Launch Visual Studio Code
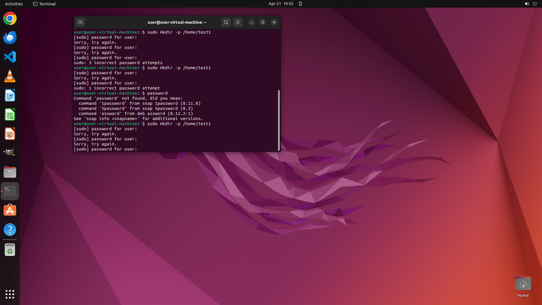 coord(10,57)
